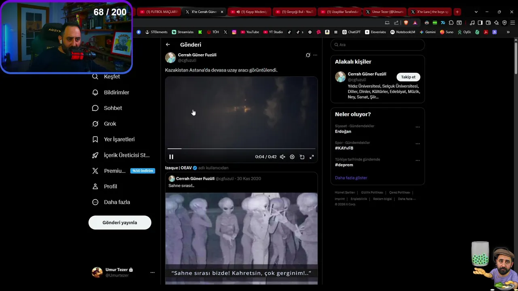Click the Grok icon on the Cerrah Güner Fuzûlî post
The width and height of the screenshot is (518, 291).
(308, 55)
